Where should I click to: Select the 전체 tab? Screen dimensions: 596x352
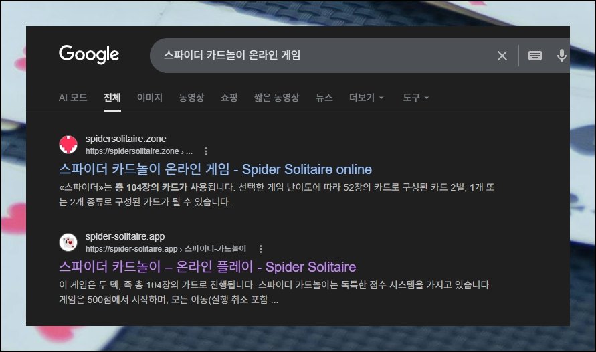click(x=112, y=98)
